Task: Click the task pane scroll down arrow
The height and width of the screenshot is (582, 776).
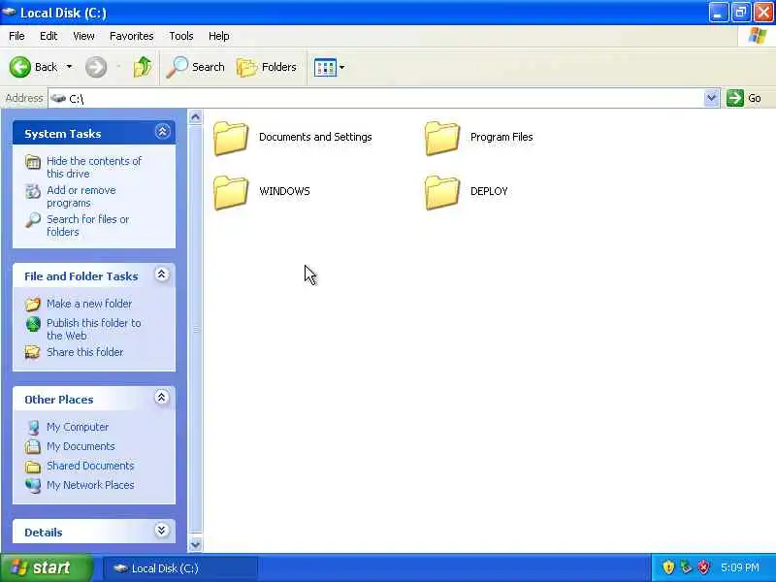Action: [x=196, y=544]
